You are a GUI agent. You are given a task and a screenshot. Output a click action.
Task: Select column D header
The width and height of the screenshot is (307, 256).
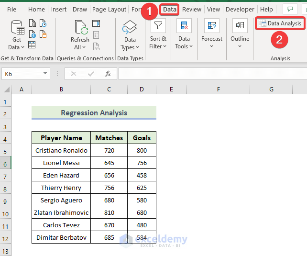click(x=142, y=89)
